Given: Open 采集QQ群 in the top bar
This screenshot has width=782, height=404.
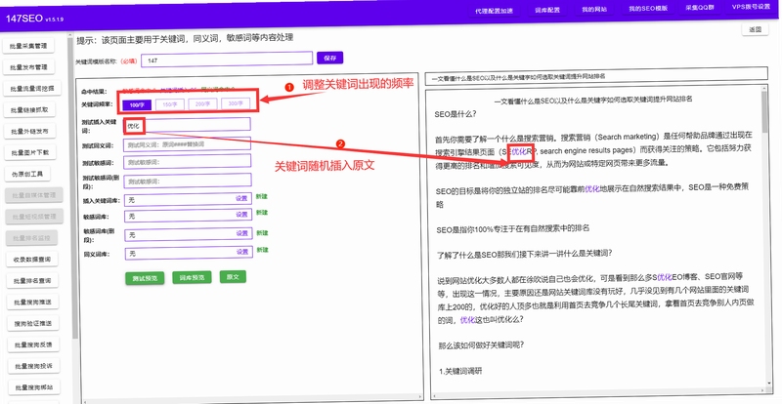Looking at the screenshot, I should (x=700, y=8).
